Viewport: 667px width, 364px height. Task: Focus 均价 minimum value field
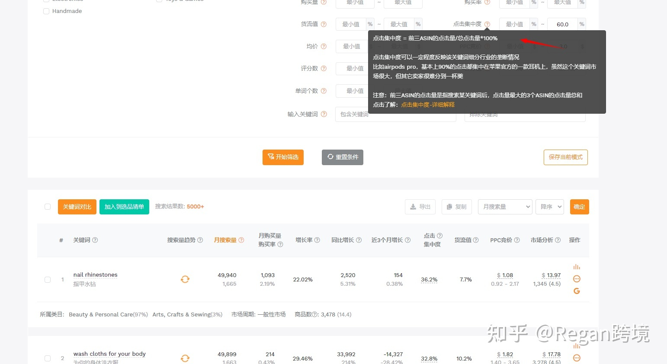pos(352,46)
